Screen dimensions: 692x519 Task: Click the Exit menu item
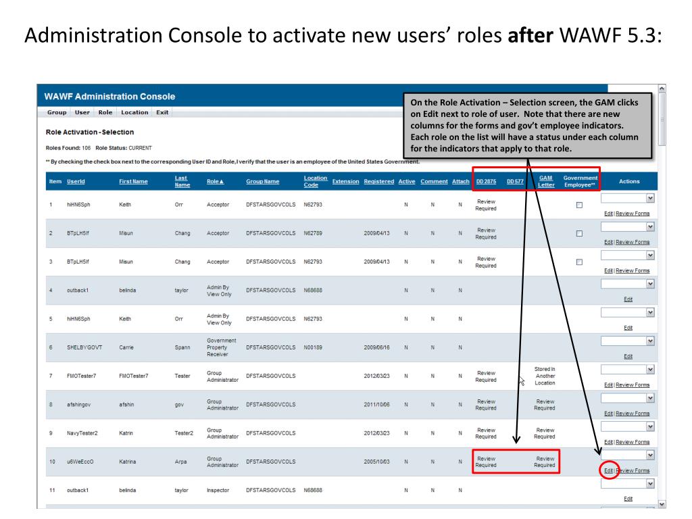pos(162,113)
